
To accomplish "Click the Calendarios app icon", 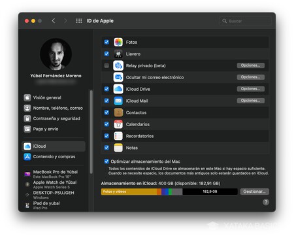I will (118, 124).
